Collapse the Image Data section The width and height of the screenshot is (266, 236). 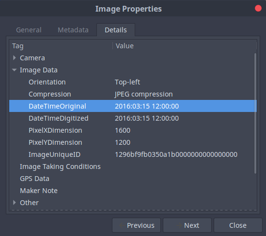click(15, 70)
